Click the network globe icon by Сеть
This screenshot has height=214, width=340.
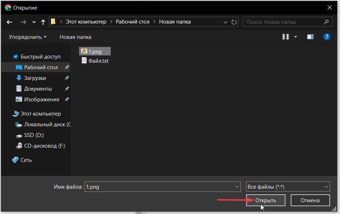[15, 160]
